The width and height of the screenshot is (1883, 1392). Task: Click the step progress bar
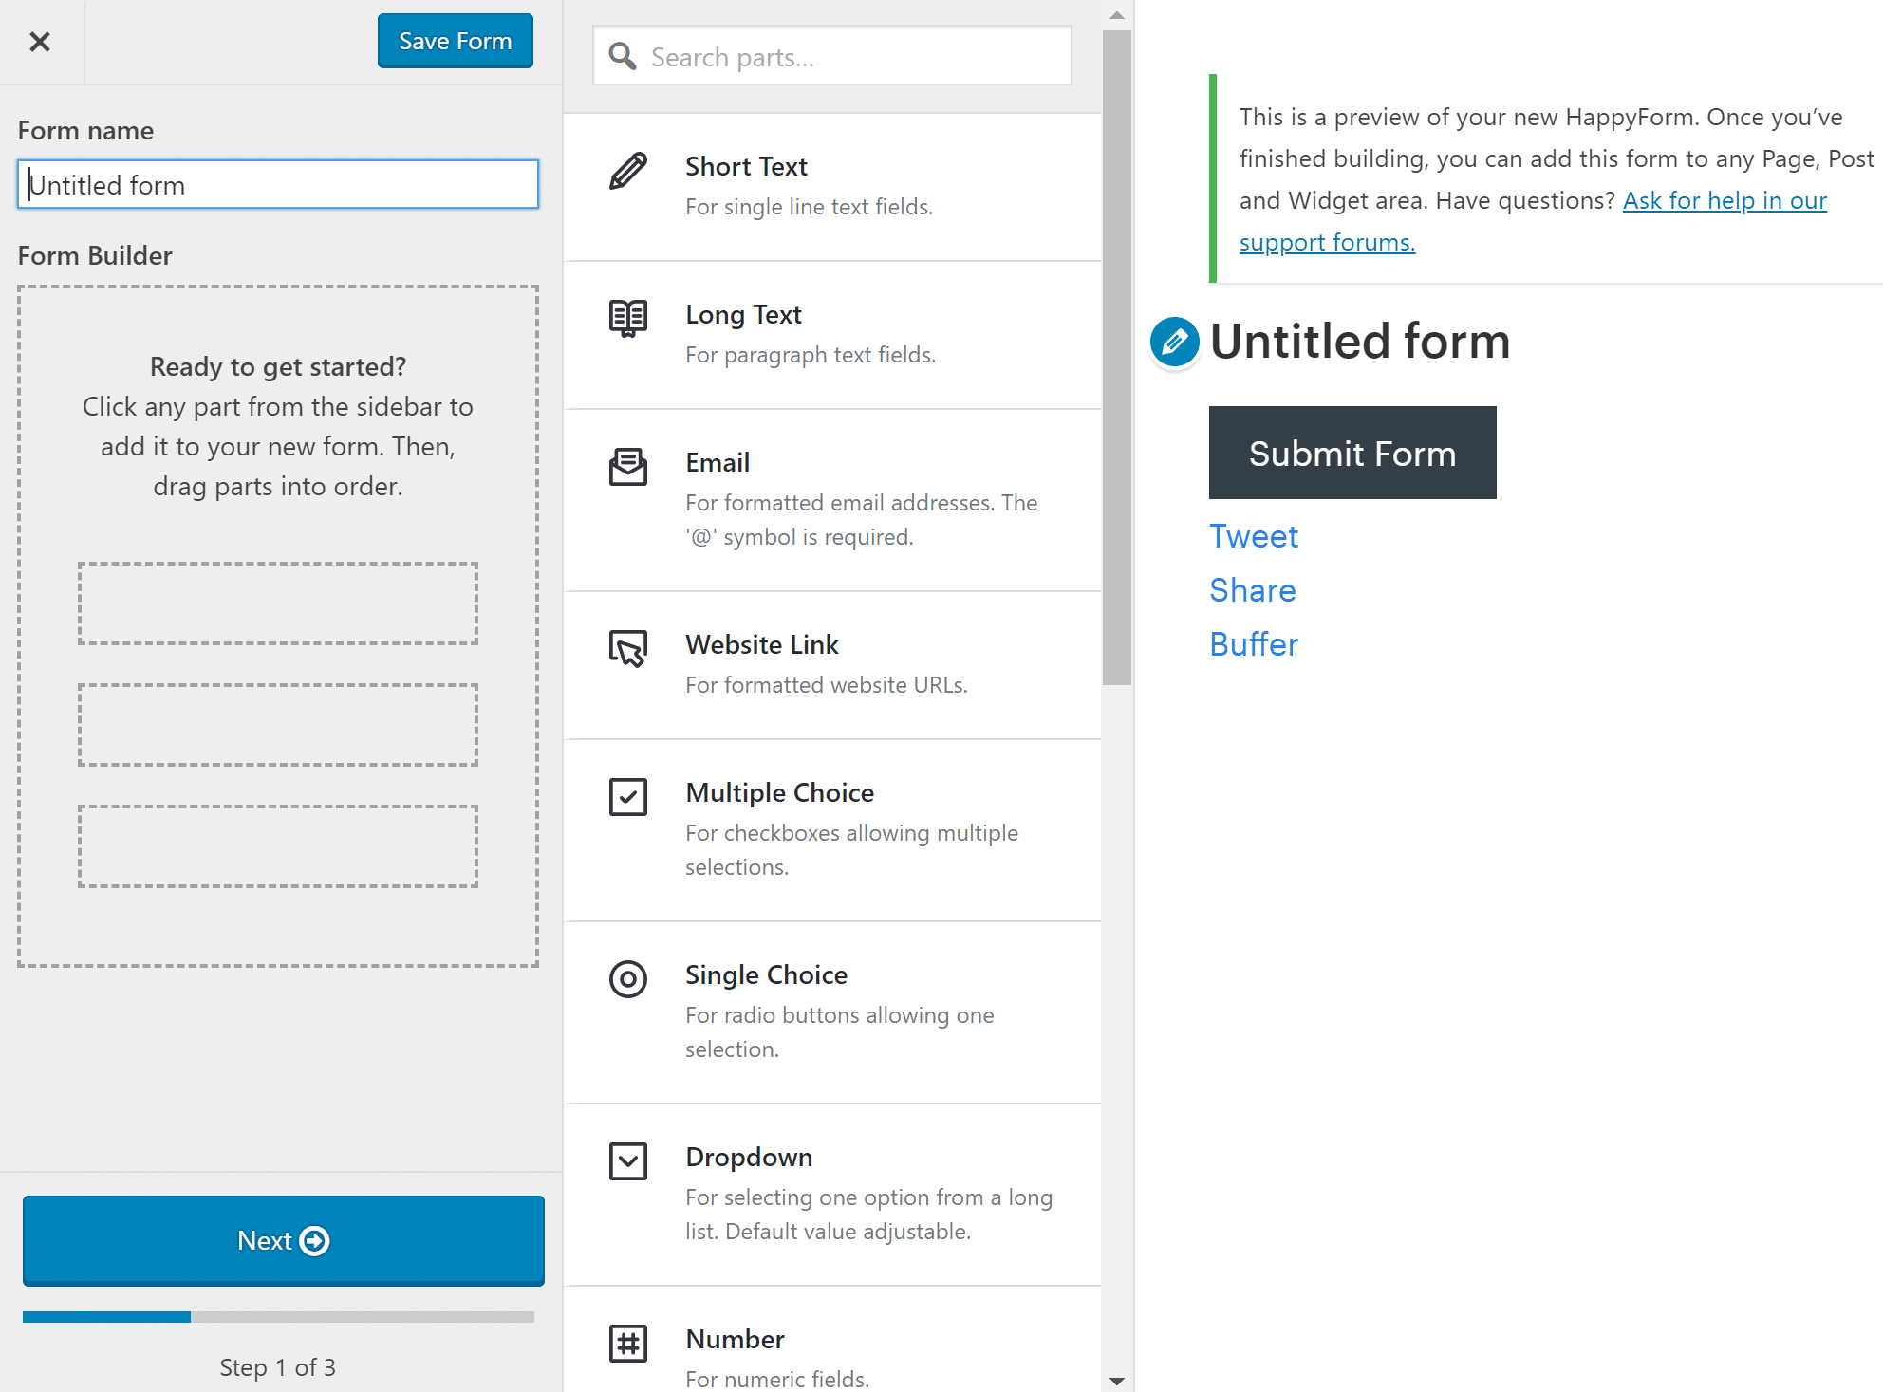click(278, 1317)
